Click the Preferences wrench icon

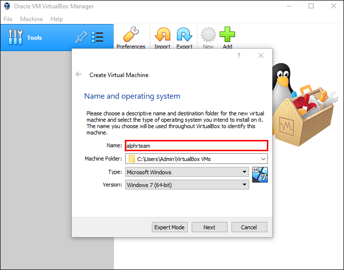(130, 35)
